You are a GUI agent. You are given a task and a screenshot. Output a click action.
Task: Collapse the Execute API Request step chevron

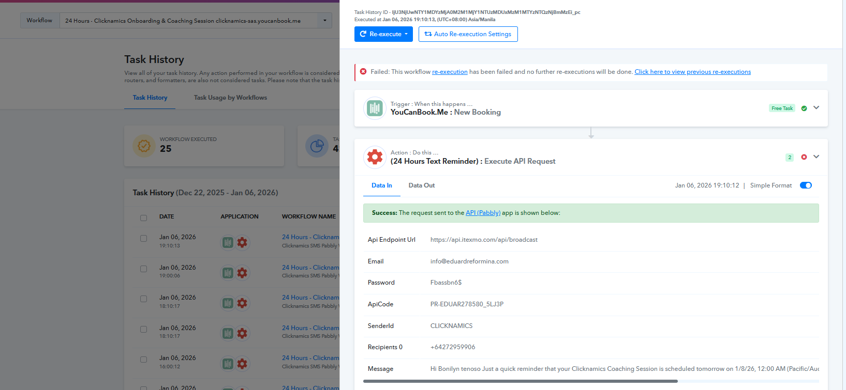pos(816,157)
